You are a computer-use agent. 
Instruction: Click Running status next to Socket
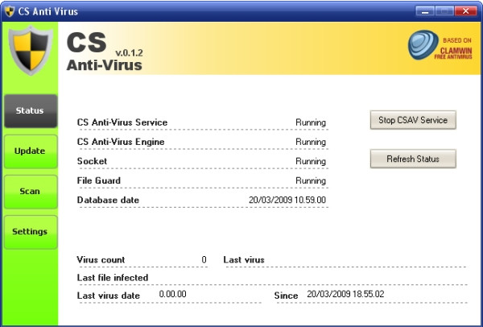tap(311, 162)
